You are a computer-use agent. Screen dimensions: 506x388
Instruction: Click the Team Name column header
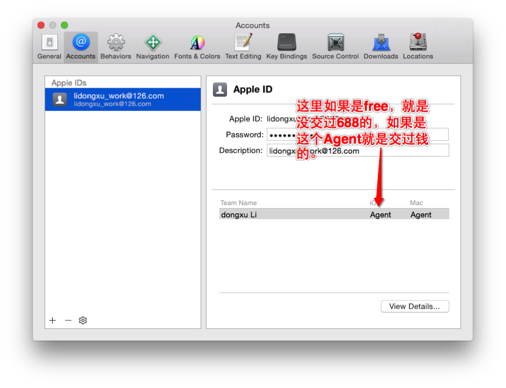click(x=239, y=203)
